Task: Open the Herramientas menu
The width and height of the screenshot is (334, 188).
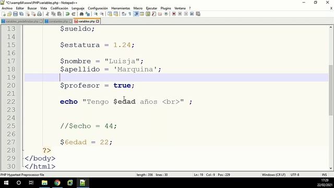Action: tap(121, 8)
